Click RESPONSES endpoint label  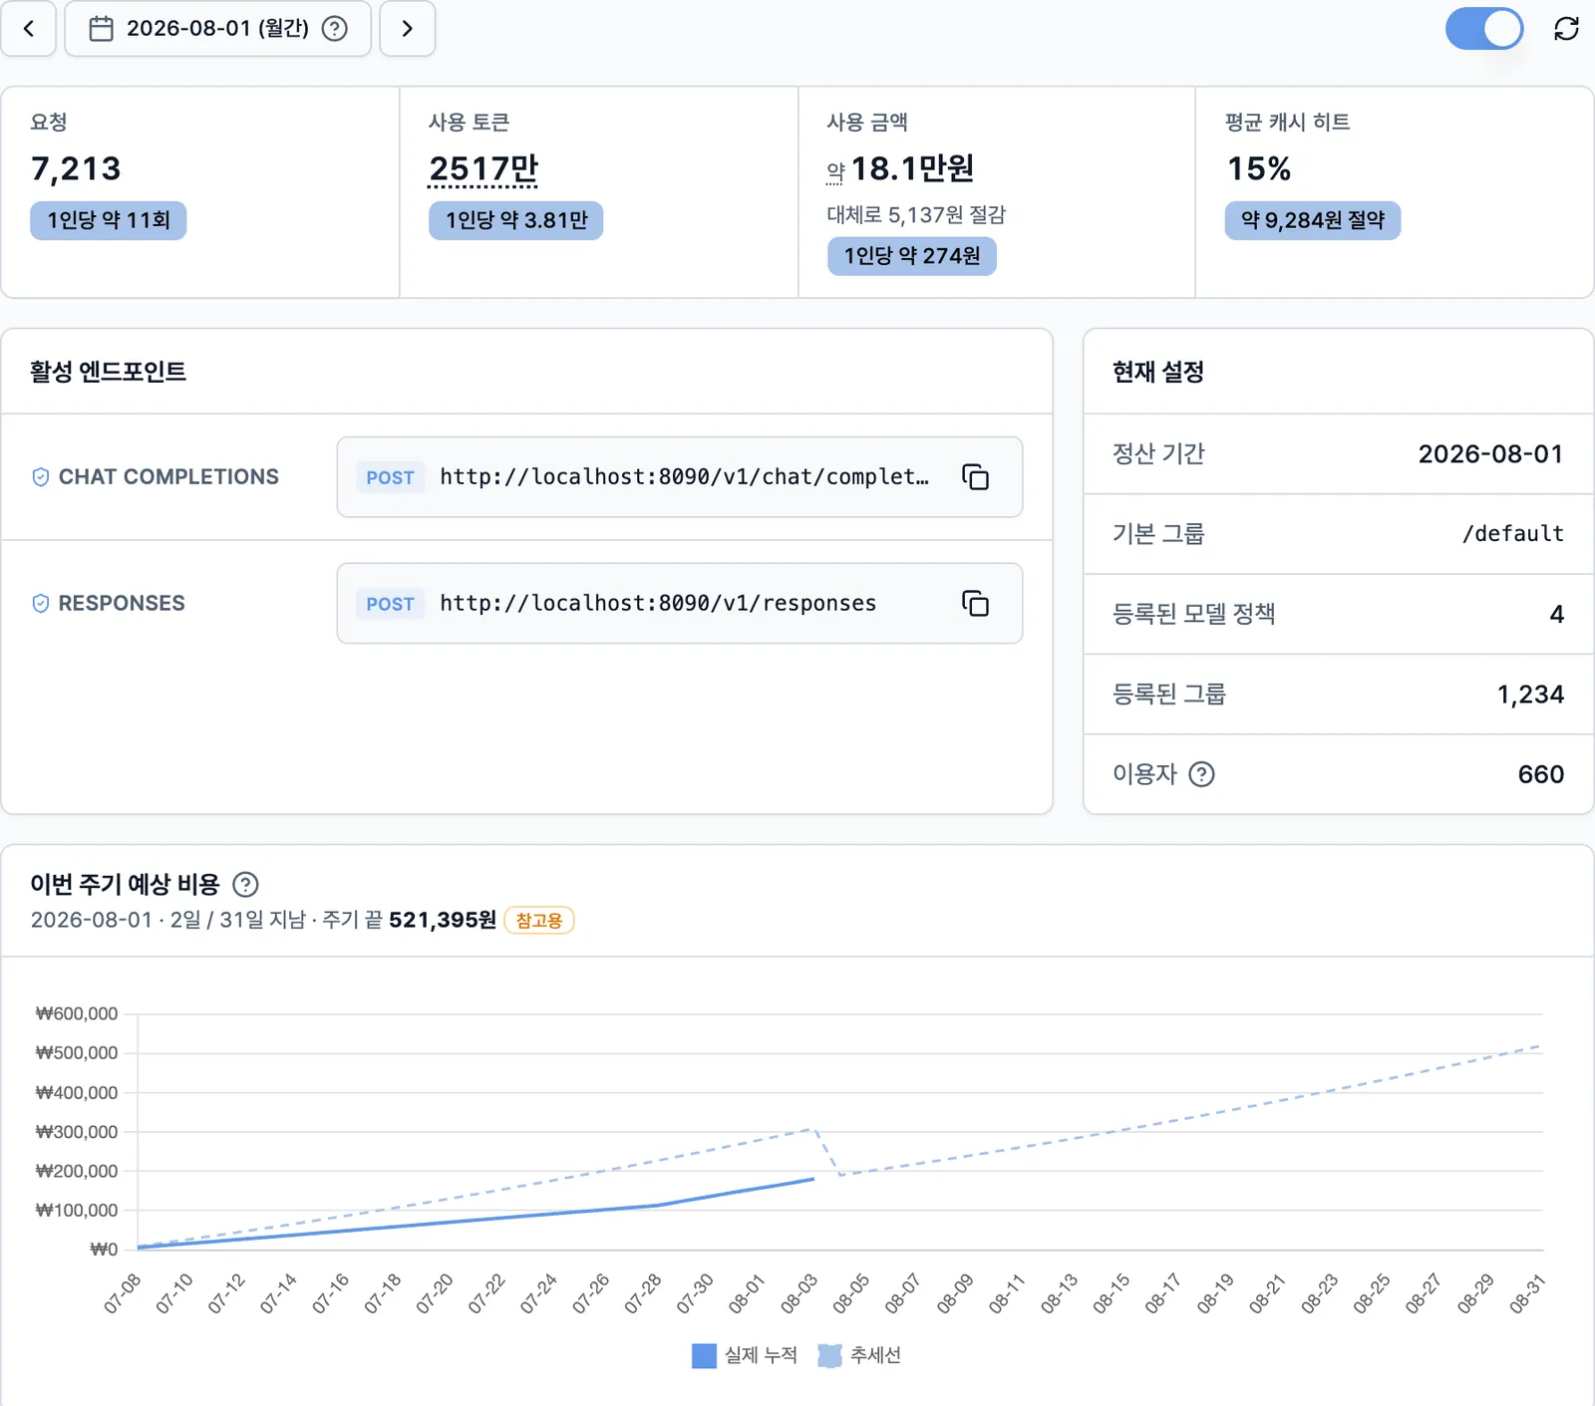point(122,604)
